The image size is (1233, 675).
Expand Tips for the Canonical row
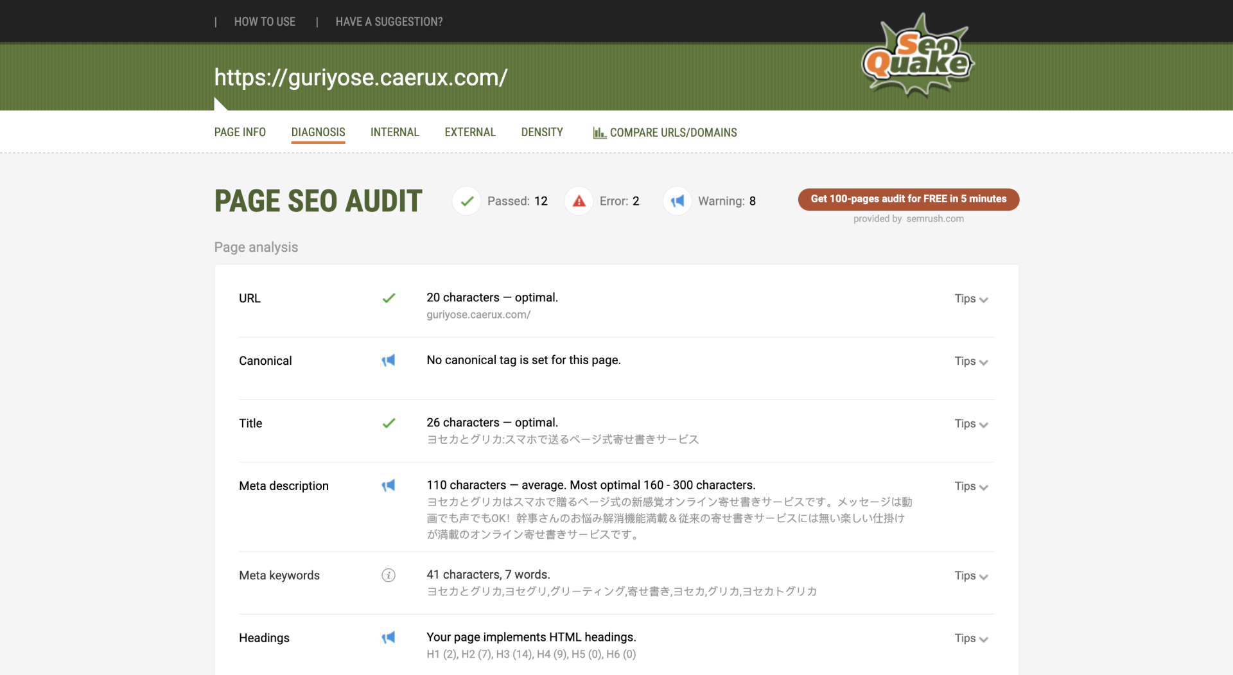(970, 361)
